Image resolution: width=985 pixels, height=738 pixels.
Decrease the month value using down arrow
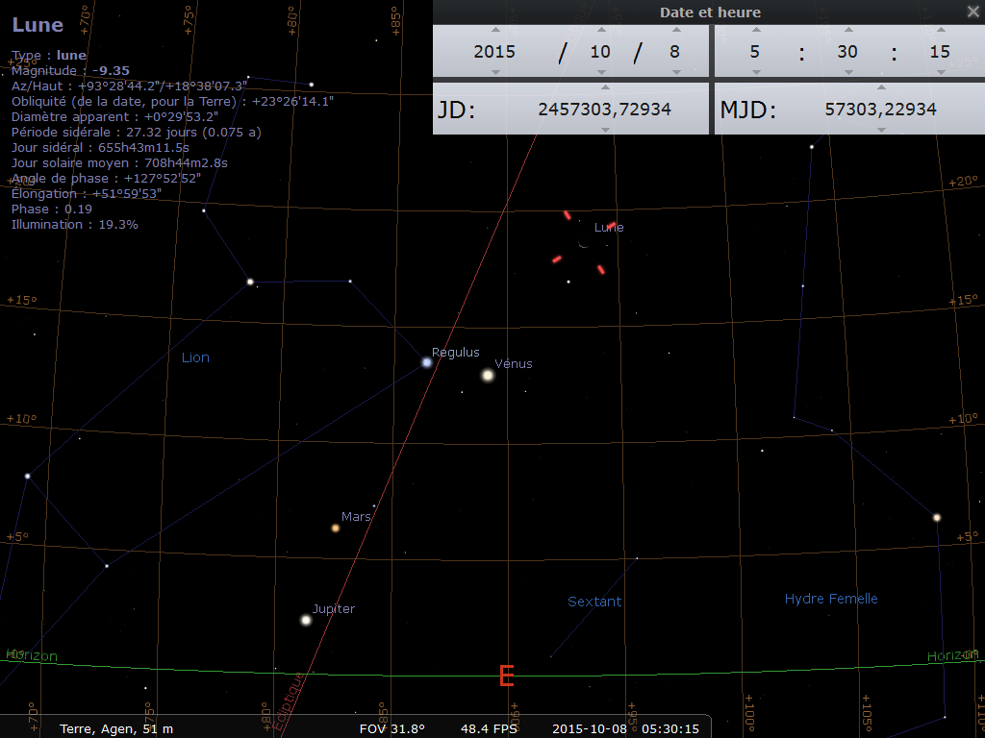(x=600, y=72)
